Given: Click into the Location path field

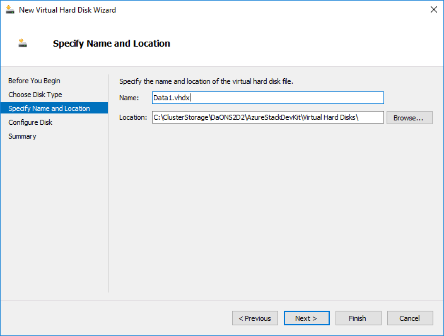Looking at the screenshot, I should (x=268, y=117).
